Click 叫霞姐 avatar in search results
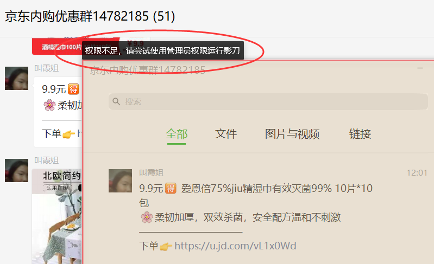Screen dimensions: 434x264 120,181
